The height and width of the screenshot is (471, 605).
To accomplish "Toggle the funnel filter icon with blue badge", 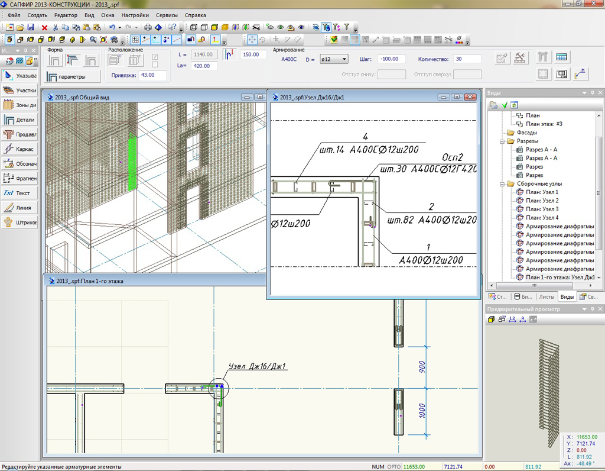I will tap(326, 27).
